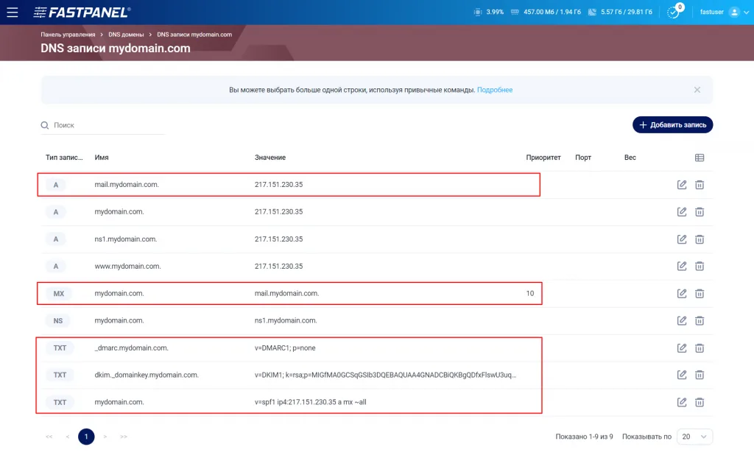The width and height of the screenshot is (754, 458).
Task: Click the CPU usage 3.99% indicator
Action: coord(489,12)
